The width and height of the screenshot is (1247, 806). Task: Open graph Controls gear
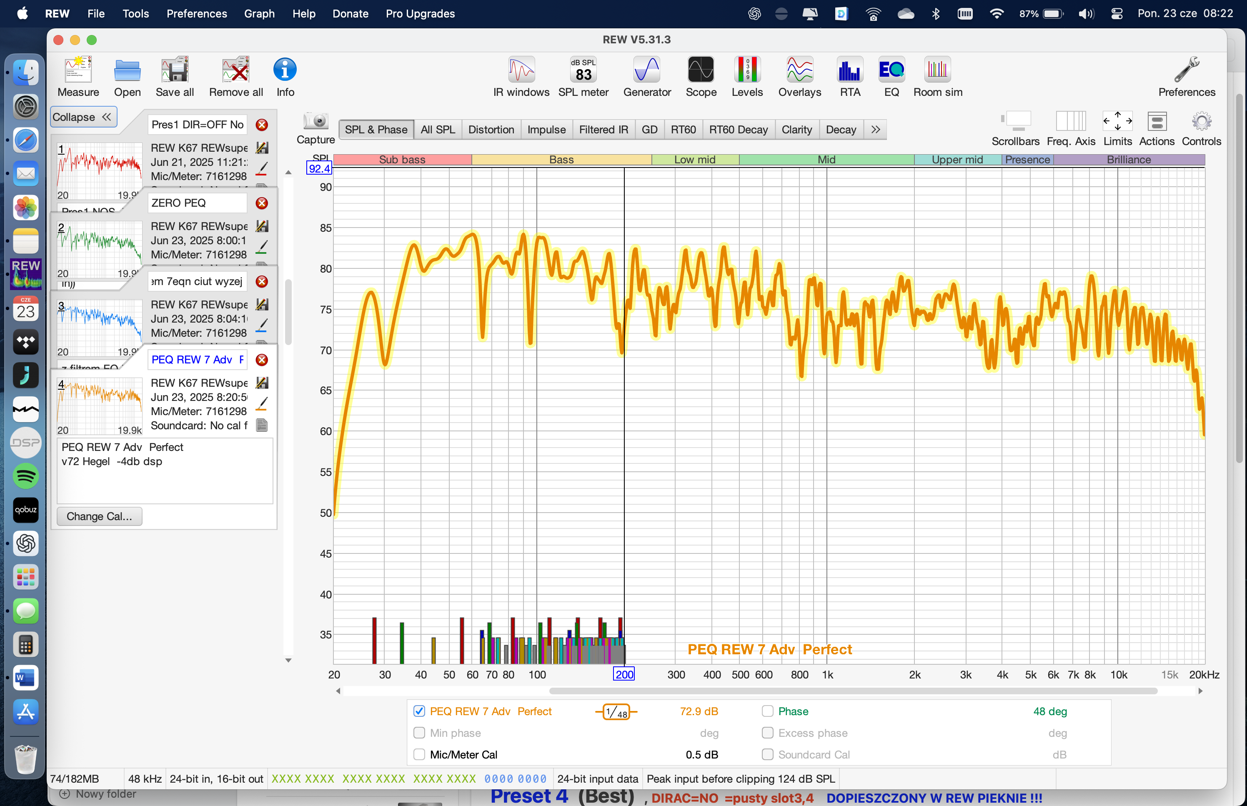[x=1202, y=129]
